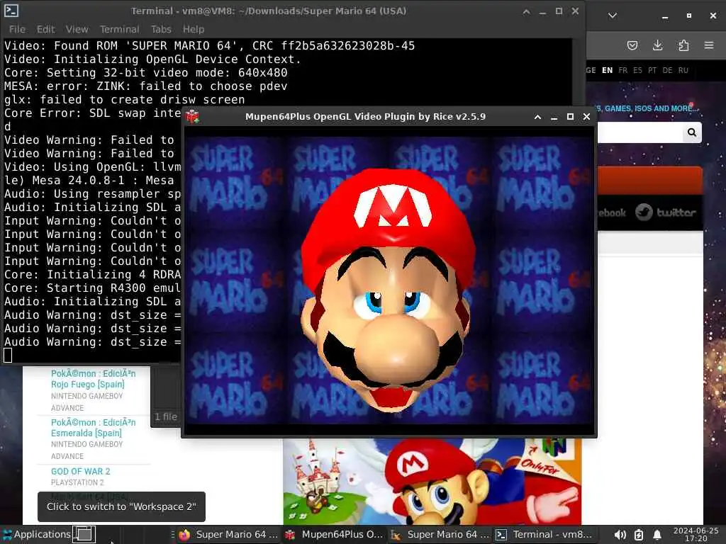The width and height of the screenshot is (726, 544).
Task: Select the EN language option
Action: tap(607, 70)
